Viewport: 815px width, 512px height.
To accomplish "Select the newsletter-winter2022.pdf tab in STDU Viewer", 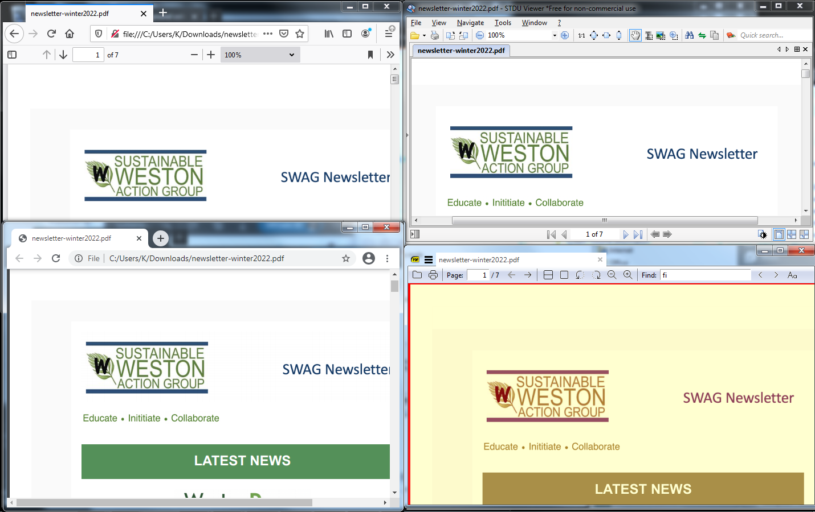I will pyautogui.click(x=461, y=50).
